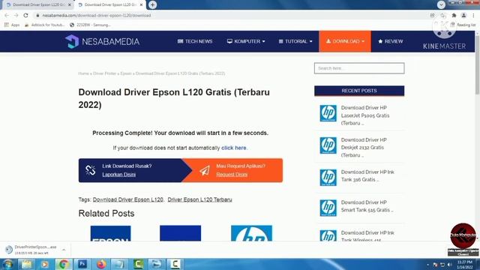Switch to the first browser tab
The height and width of the screenshot is (270, 480).
coord(38,5)
